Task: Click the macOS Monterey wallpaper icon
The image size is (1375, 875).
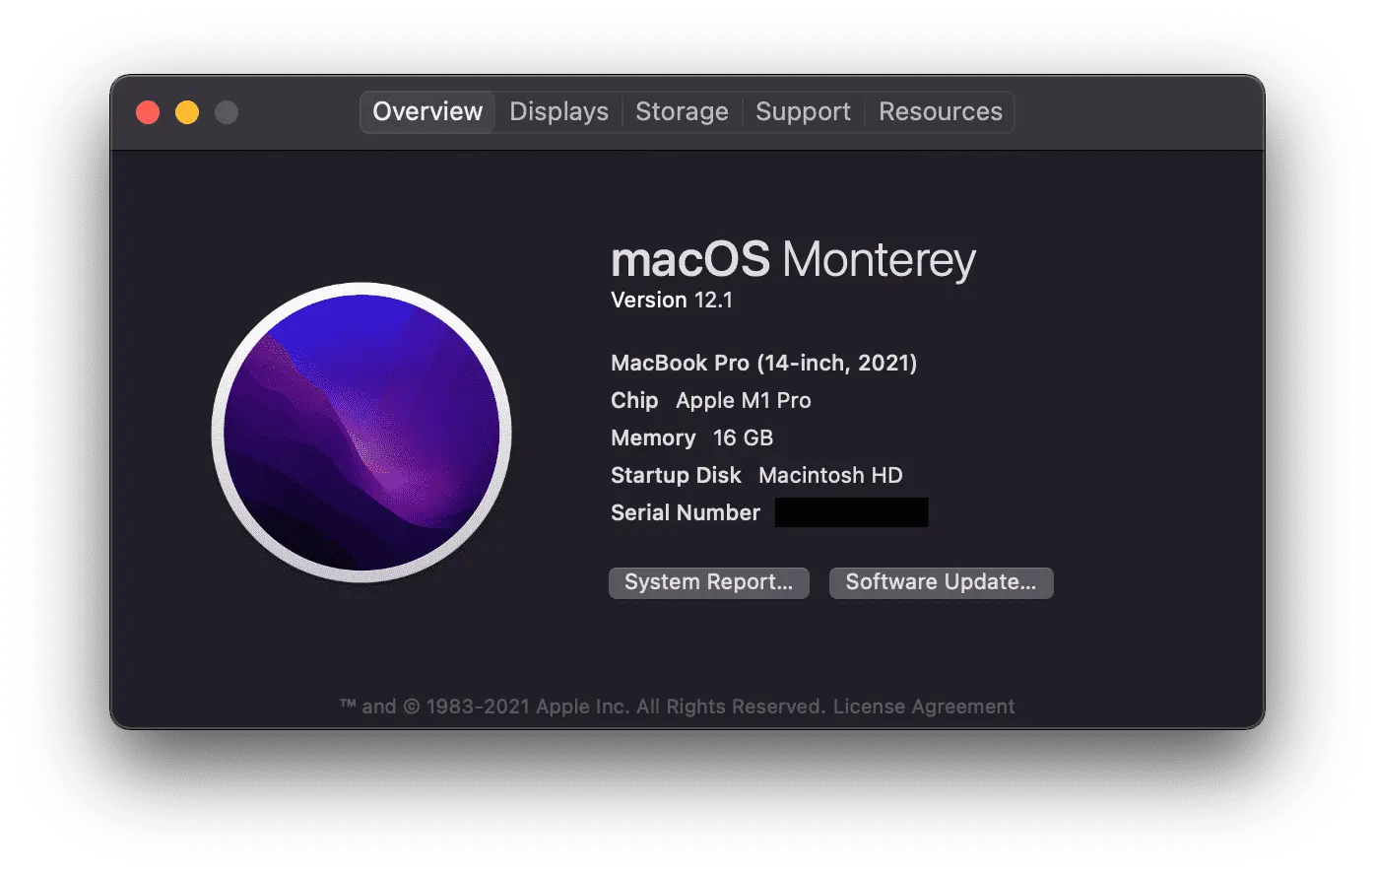Action: click(361, 433)
